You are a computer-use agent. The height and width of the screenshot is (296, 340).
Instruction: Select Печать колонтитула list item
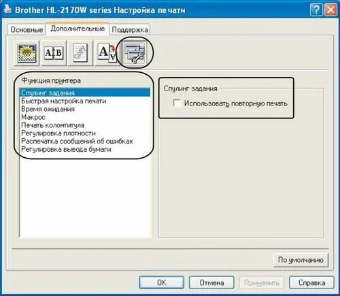[85, 125]
